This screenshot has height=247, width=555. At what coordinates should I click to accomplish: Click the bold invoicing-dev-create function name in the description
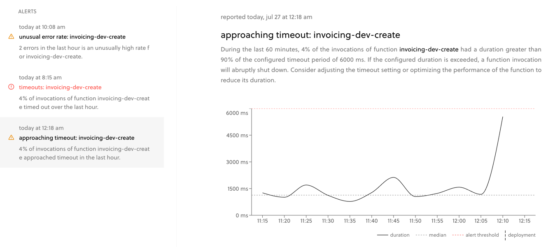pyautogui.click(x=429, y=49)
